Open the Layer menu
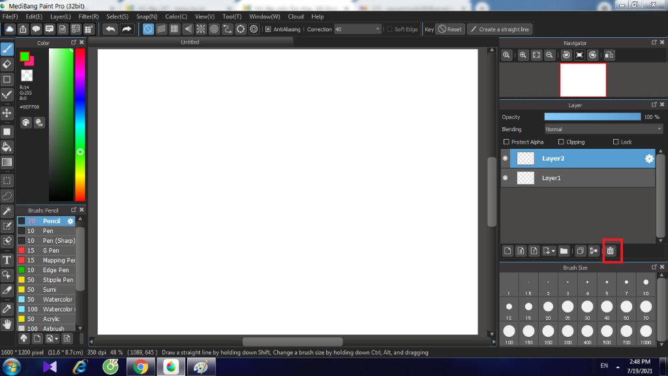This screenshot has height=376, width=668. (x=61, y=16)
